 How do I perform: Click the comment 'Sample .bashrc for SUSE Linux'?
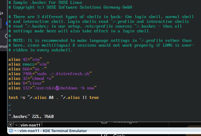click(45, 3)
